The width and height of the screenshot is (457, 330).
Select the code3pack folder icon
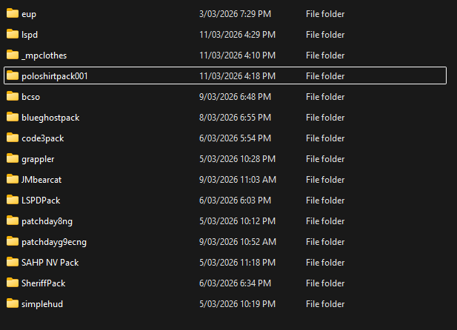pyautogui.click(x=12, y=138)
